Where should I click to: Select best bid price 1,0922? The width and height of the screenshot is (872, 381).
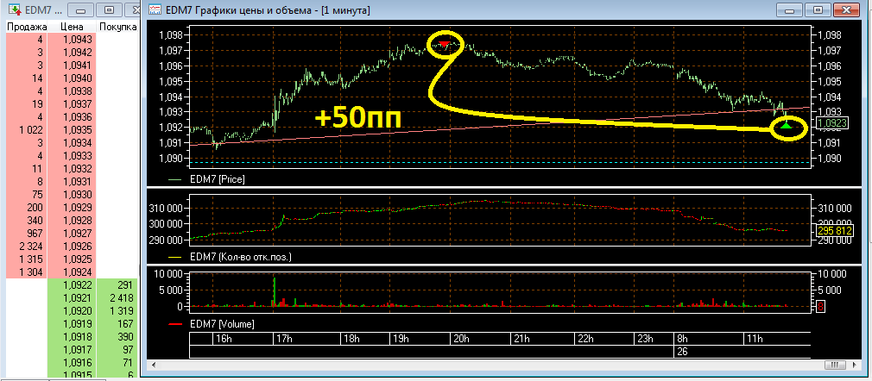(x=72, y=285)
